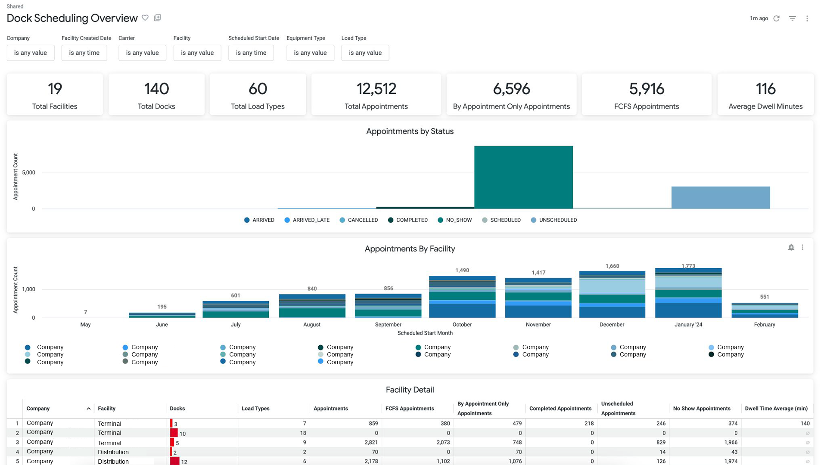The width and height of the screenshot is (827, 465).
Task: Sort table by Docks column header
Action: [x=177, y=409]
